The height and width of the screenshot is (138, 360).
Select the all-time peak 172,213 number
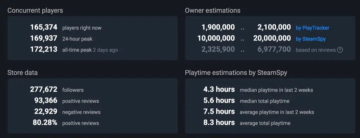pyautogui.click(x=44, y=50)
